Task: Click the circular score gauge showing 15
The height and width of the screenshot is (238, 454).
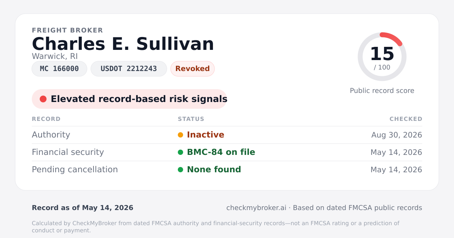Action: pos(382,57)
